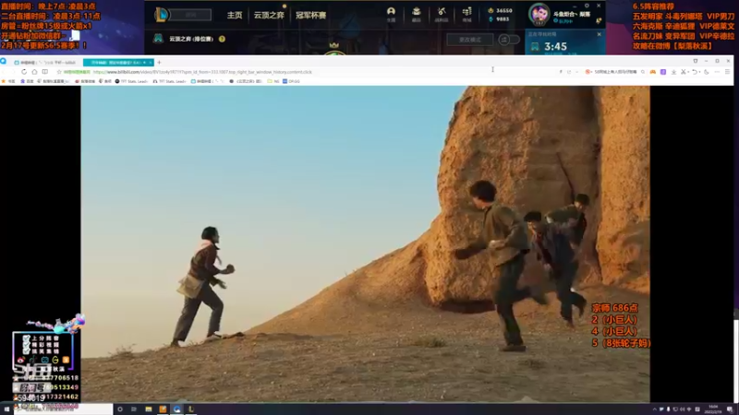Viewport: 739px width, 415px height.
Task: Open the summoner avatar portrait
Action: [539, 14]
